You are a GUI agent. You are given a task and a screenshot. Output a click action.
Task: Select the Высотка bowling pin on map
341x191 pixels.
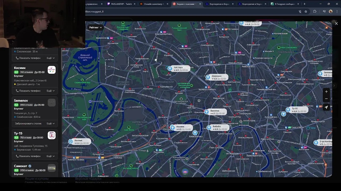click(206, 112)
